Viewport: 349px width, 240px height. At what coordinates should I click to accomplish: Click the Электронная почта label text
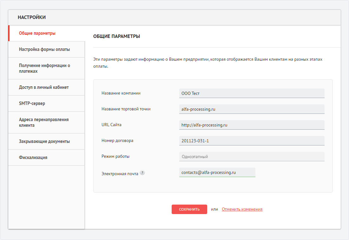[120, 174]
